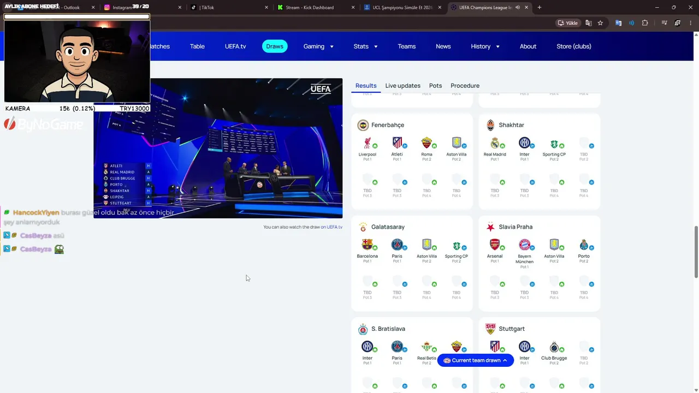Open the Gaming dropdown in the navigation bar
This screenshot has width=699, height=393.
pos(318,46)
